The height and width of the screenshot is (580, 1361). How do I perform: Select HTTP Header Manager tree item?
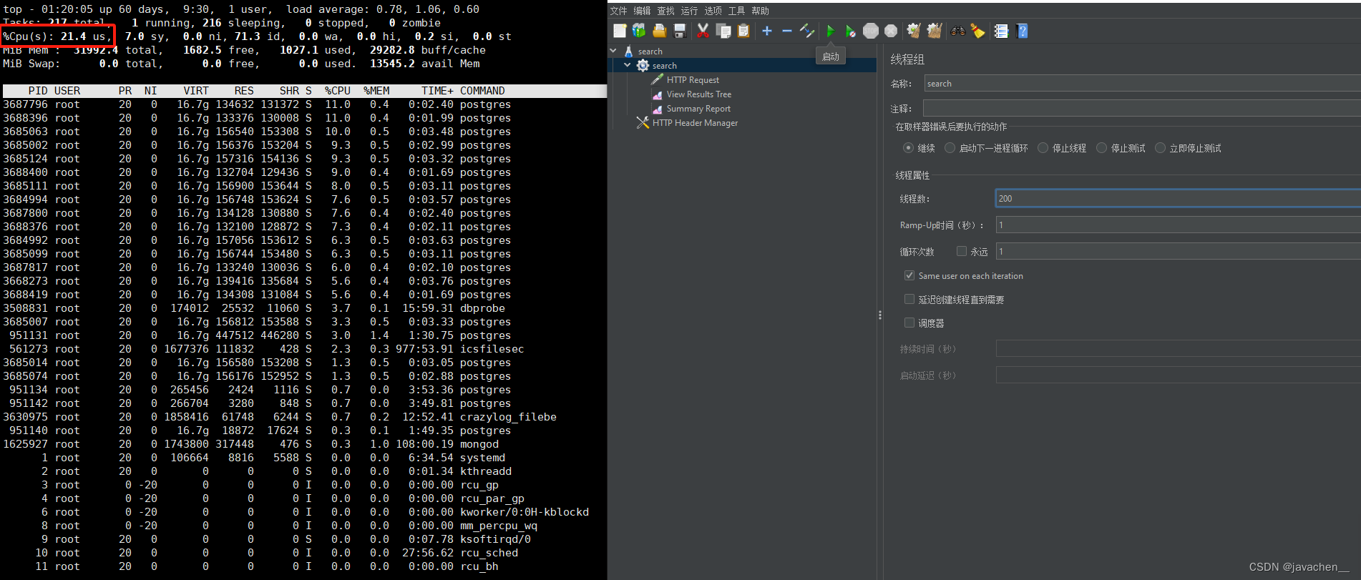(695, 123)
